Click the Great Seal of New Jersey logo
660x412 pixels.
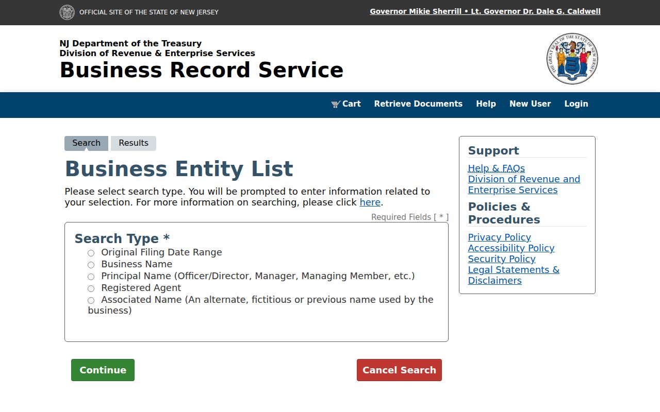pos(572,59)
